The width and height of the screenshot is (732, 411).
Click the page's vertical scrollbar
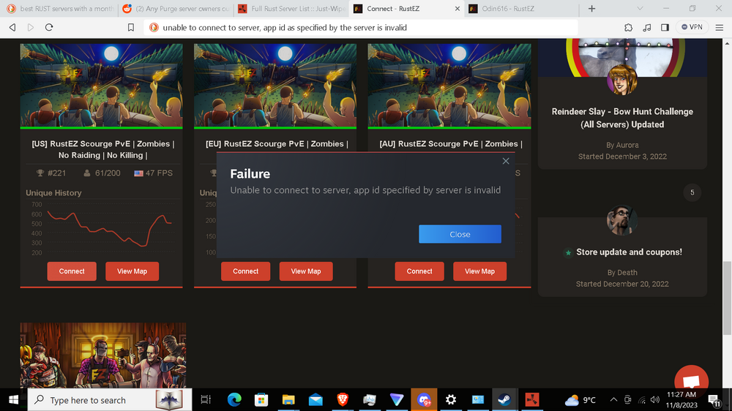coord(726,278)
